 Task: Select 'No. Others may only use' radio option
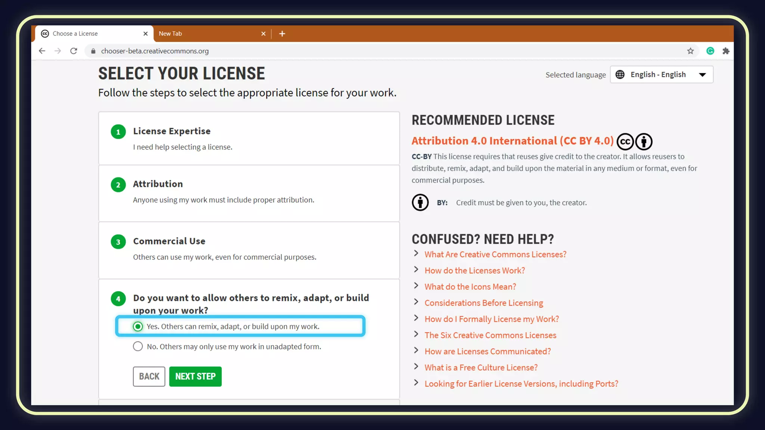[138, 346]
